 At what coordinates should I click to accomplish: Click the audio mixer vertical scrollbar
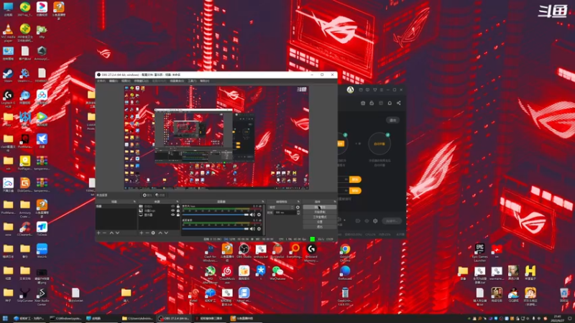click(x=264, y=220)
